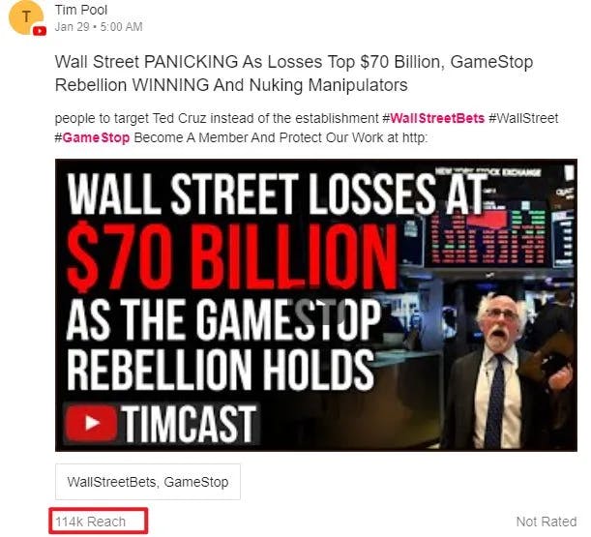Click the TIMCAST channel text in the thumbnail
Screen dimensions: 591x537
click(x=190, y=424)
